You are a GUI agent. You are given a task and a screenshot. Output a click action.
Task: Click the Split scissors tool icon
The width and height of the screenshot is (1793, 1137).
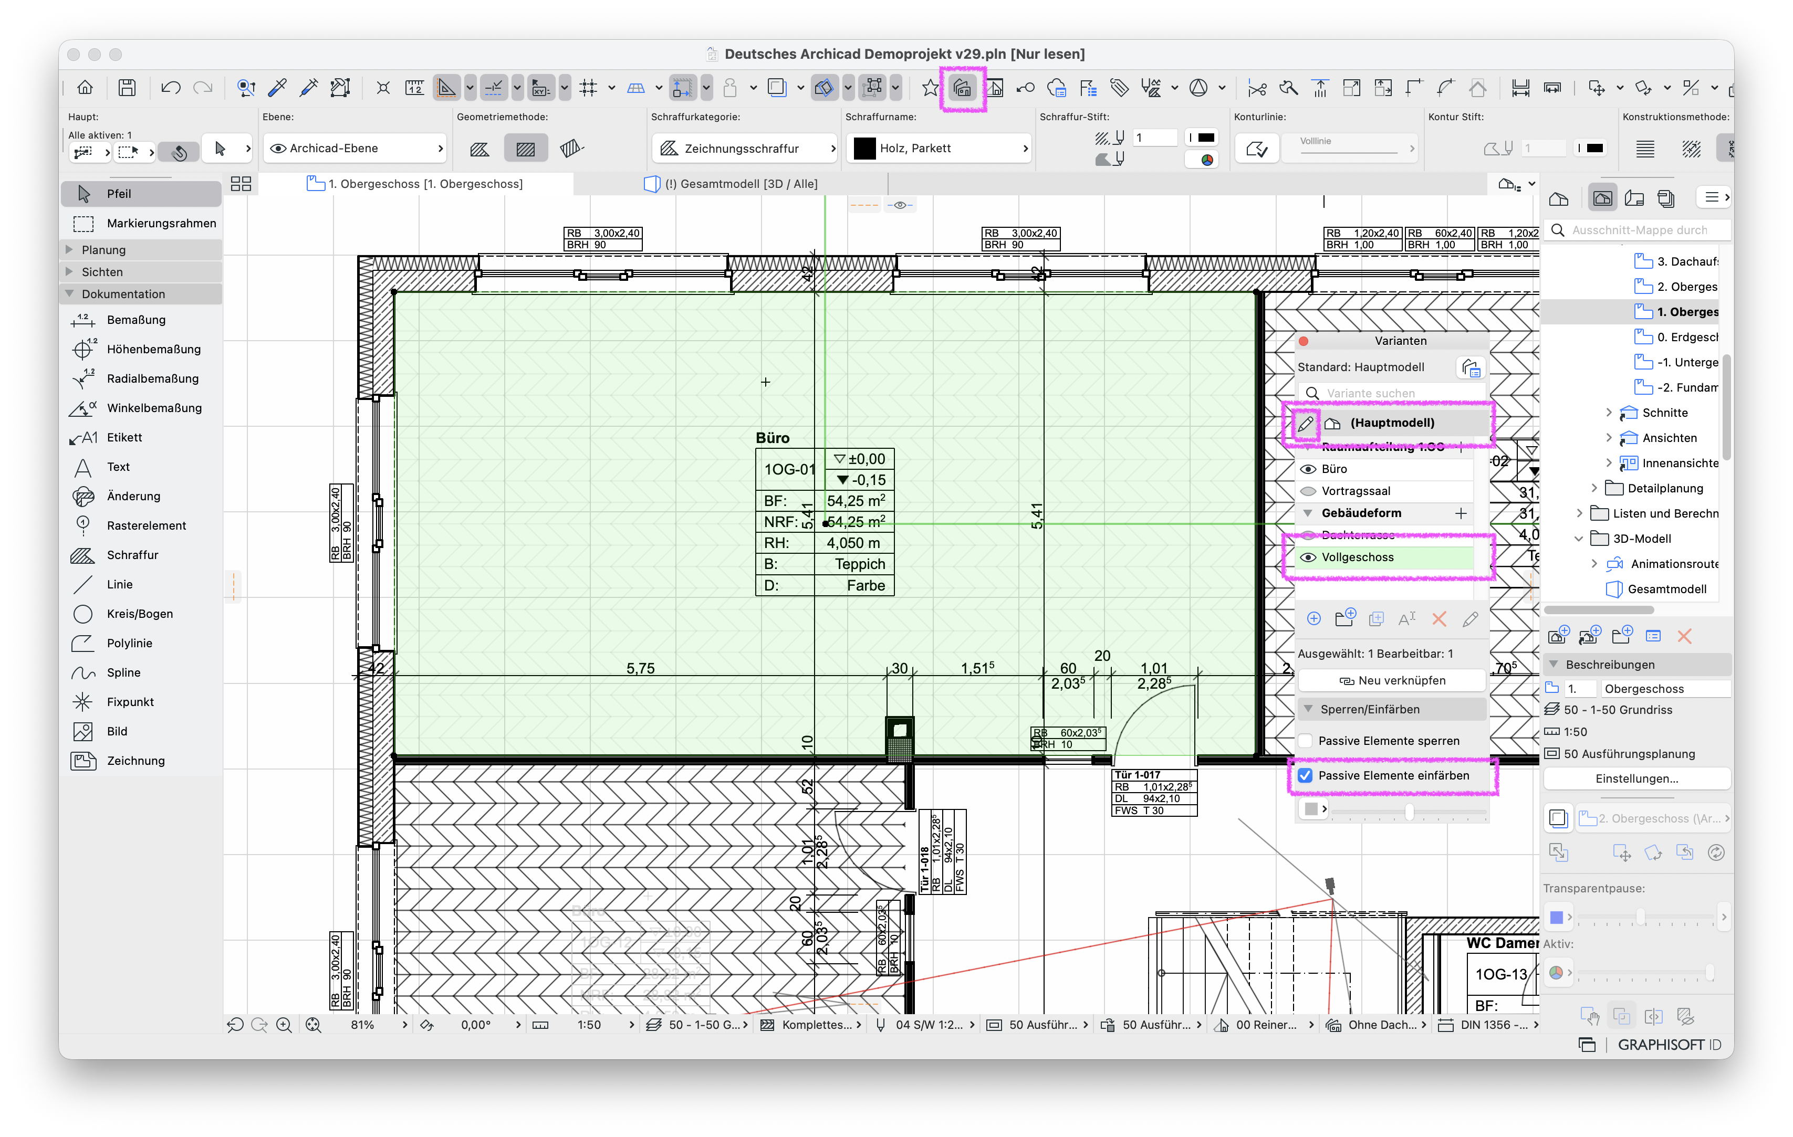click(1257, 88)
